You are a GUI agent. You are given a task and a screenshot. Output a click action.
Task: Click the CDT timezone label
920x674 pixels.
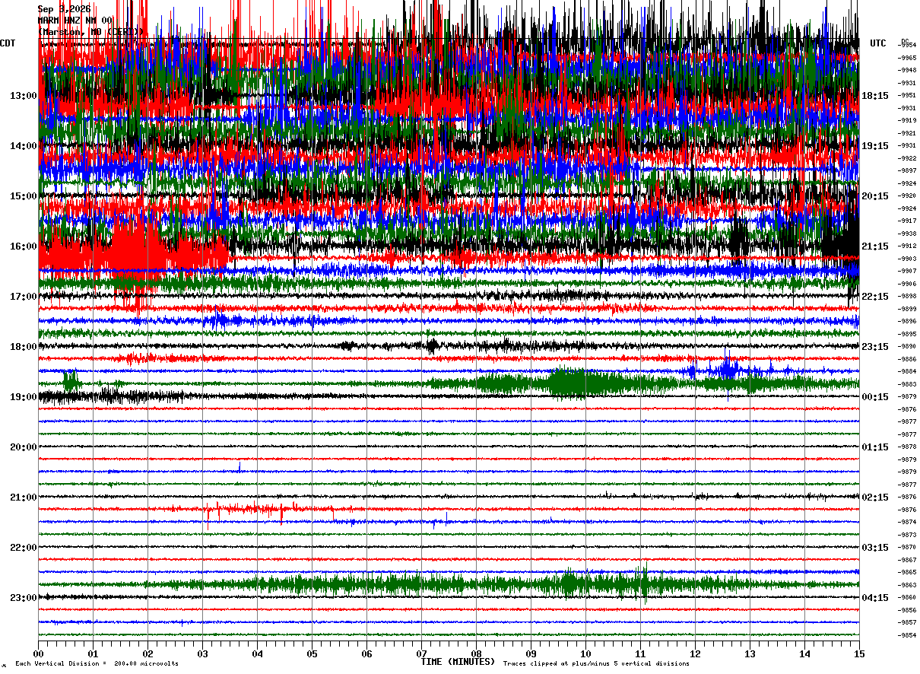pyautogui.click(x=8, y=43)
